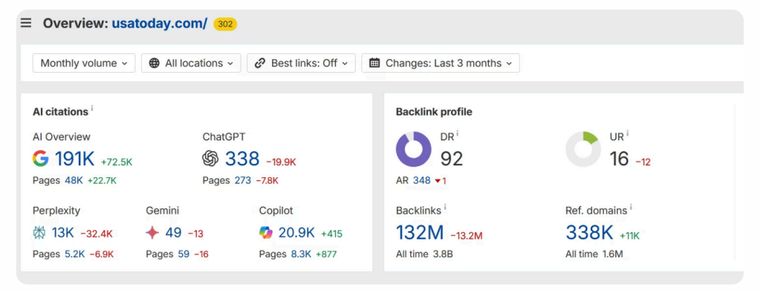Open the Backlinks 132M value
Screen dimensions: 761x292
tap(420, 233)
